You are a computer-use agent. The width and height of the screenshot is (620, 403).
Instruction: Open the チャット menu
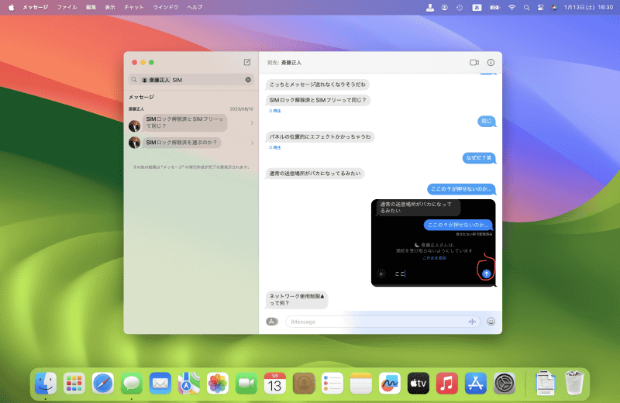coord(133,7)
